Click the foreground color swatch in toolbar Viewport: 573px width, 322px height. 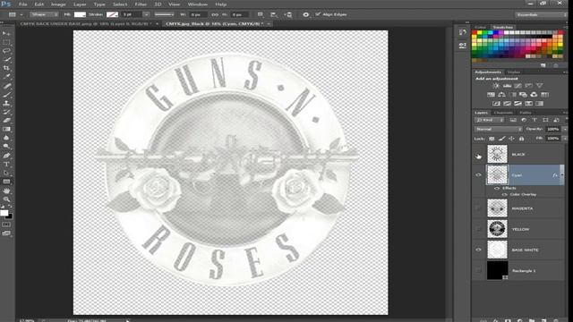click(4, 213)
